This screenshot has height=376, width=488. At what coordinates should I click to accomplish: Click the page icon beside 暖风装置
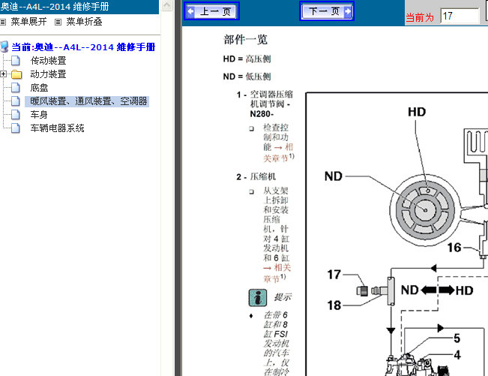tap(16, 101)
